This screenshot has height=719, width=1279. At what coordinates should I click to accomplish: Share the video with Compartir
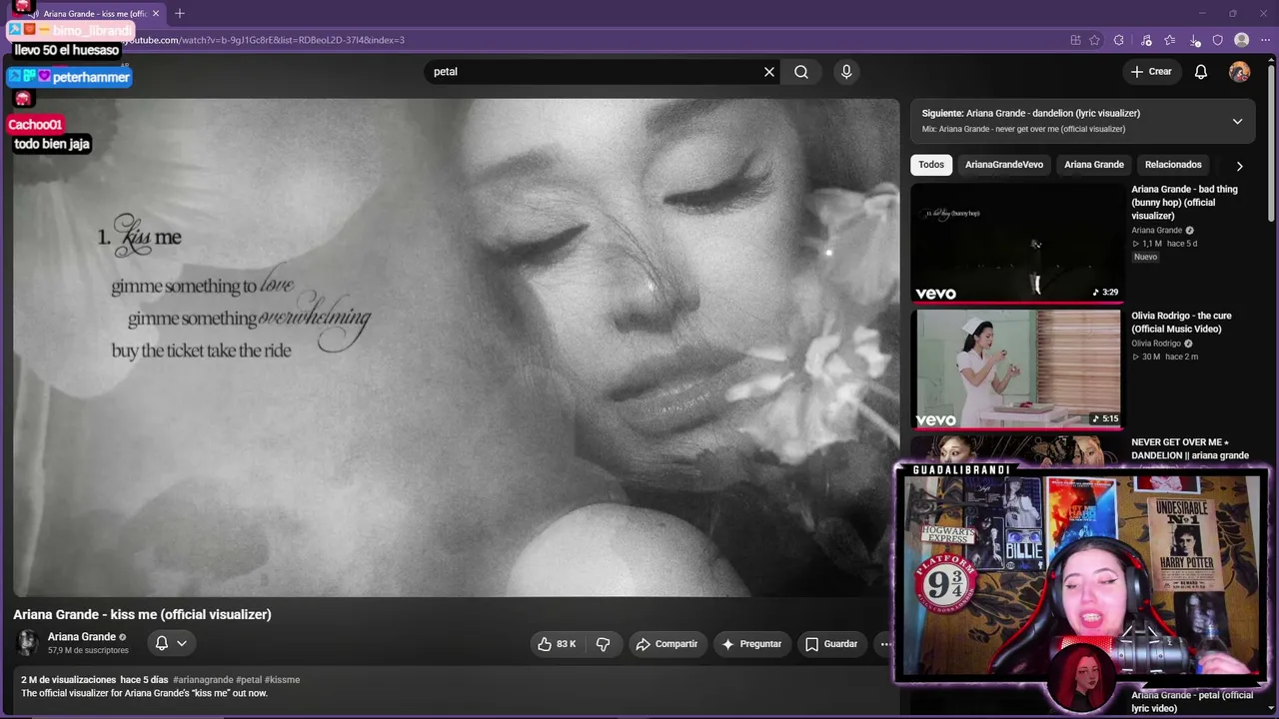[x=666, y=644]
